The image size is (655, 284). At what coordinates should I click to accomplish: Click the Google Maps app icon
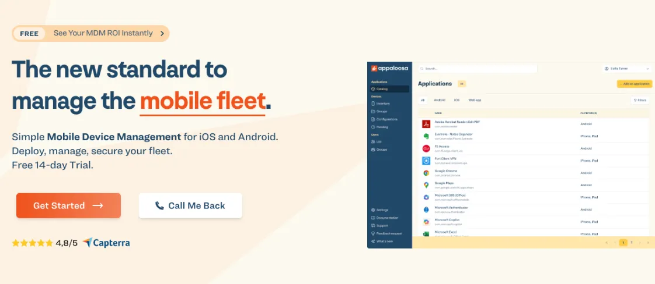point(426,185)
